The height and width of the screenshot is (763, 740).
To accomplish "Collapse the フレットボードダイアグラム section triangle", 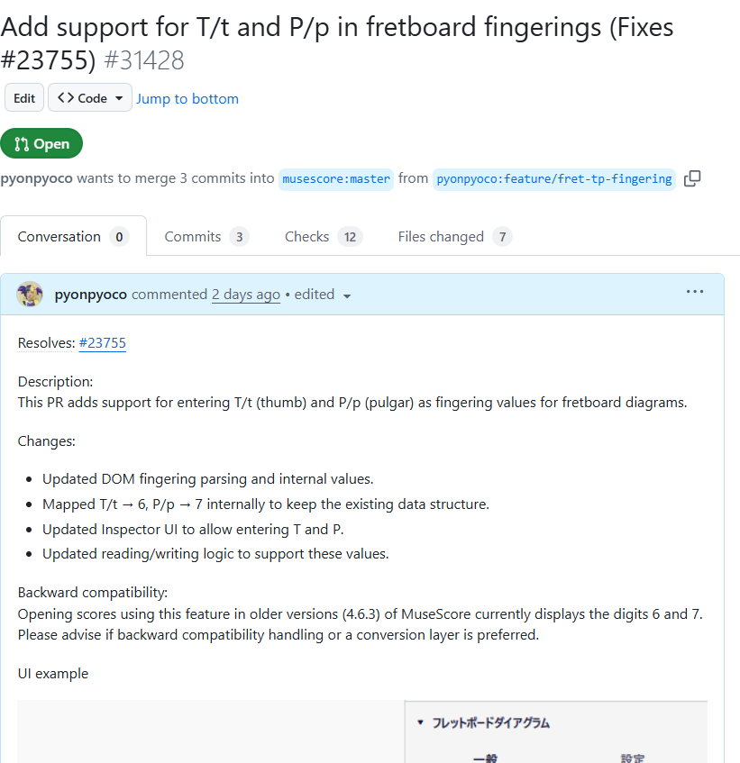I will (420, 722).
